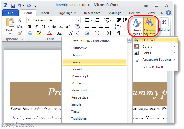Toggle Align Text Left
This screenshot has width=184, height=129.
tap(87, 27)
